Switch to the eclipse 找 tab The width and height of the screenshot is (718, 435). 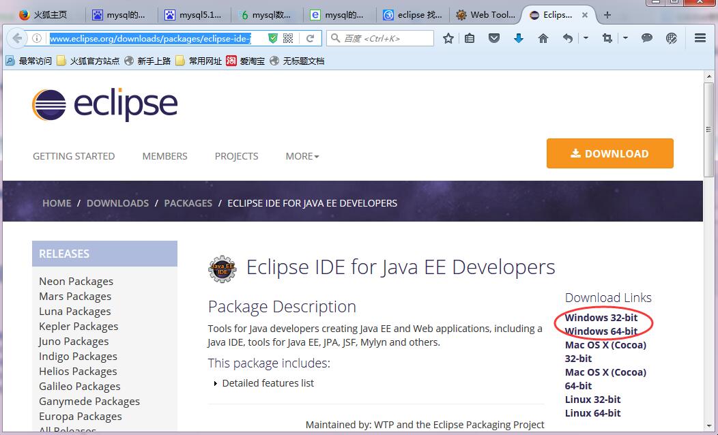tap(412, 15)
